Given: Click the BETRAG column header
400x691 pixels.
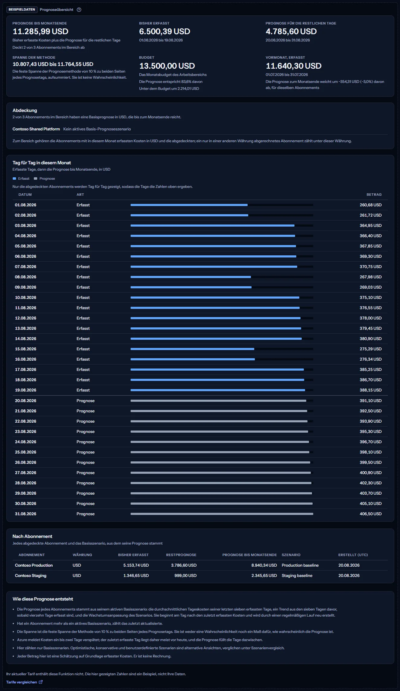Looking at the screenshot, I should tap(374, 195).
